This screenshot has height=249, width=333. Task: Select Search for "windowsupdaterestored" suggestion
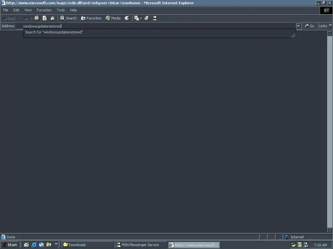pyautogui.click(x=159, y=32)
